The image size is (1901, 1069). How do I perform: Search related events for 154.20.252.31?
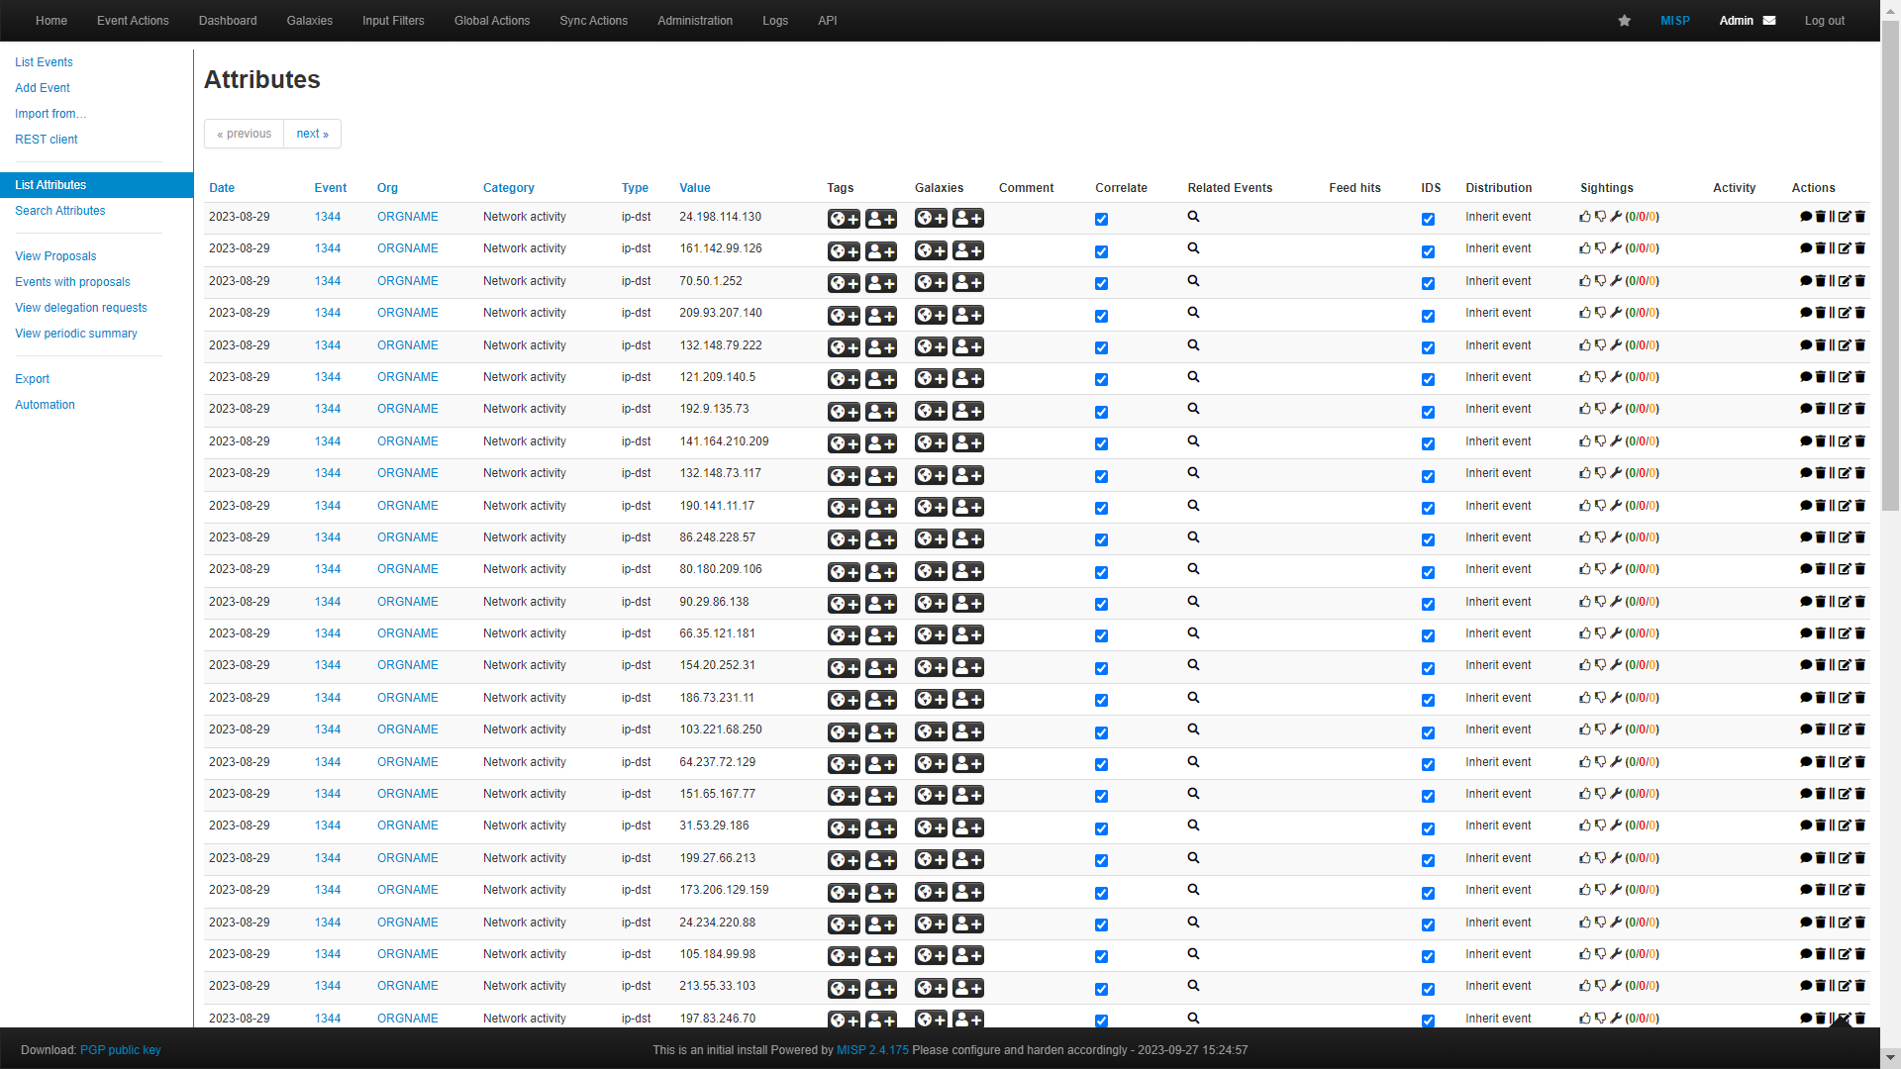[1193, 665]
